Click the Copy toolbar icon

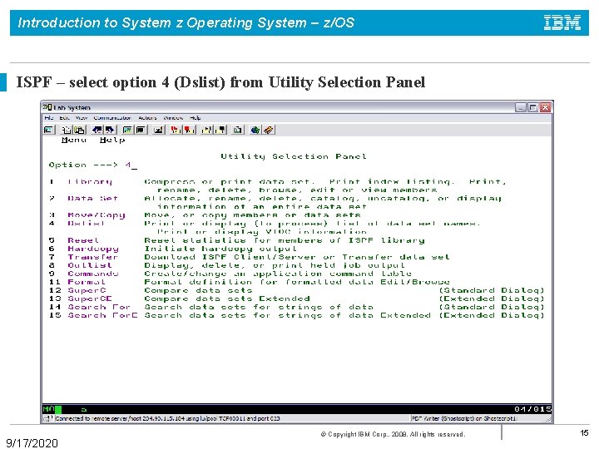click(x=67, y=130)
